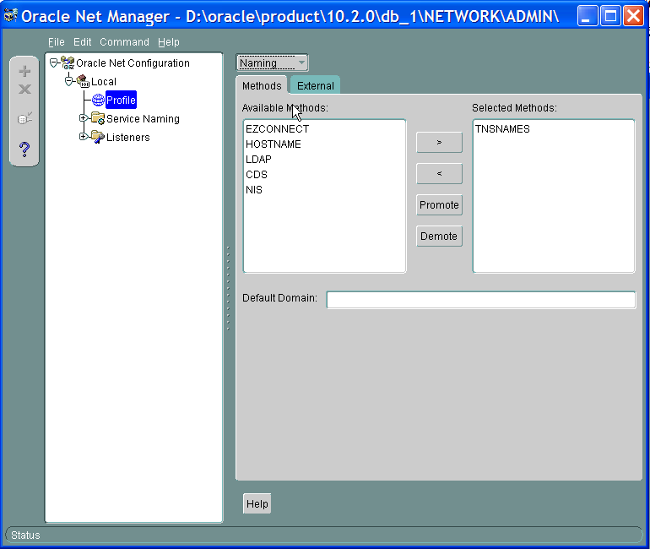Select EZCONNECT in Available Methods
This screenshot has height=549, width=650.
[277, 129]
